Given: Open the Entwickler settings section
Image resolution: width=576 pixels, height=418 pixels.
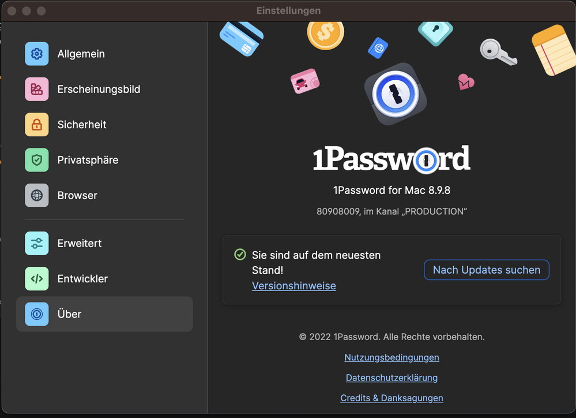Looking at the screenshot, I should point(82,279).
